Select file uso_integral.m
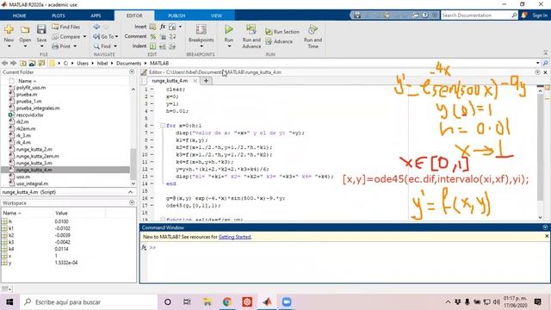This screenshot has width=551, height=310. point(32,183)
